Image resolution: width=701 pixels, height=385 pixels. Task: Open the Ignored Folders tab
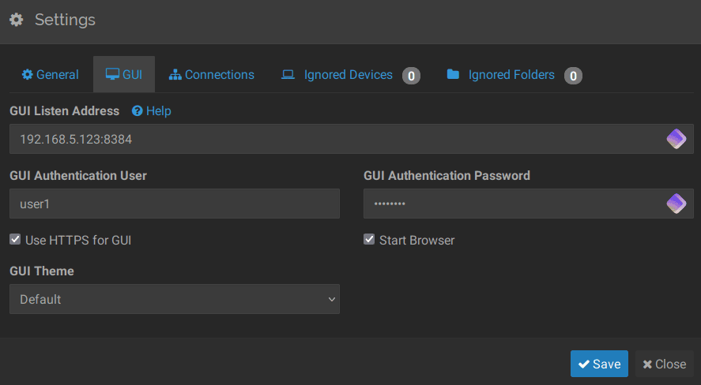pyautogui.click(x=514, y=75)
